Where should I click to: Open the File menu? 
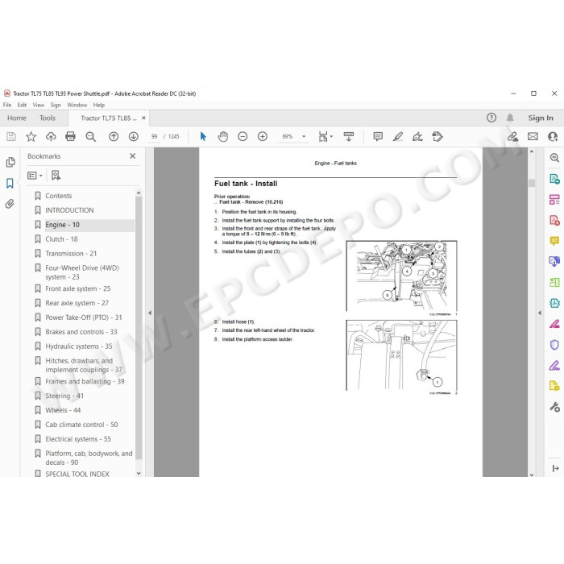click(7, 105)
